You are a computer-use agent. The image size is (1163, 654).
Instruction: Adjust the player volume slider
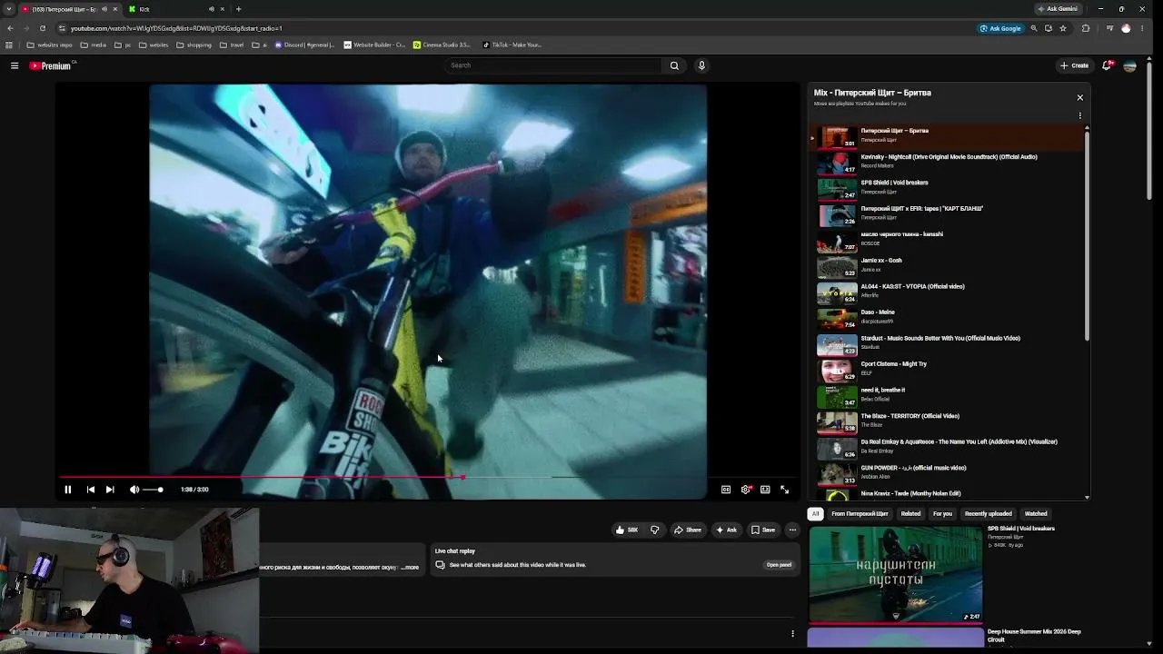coord(153,490)
